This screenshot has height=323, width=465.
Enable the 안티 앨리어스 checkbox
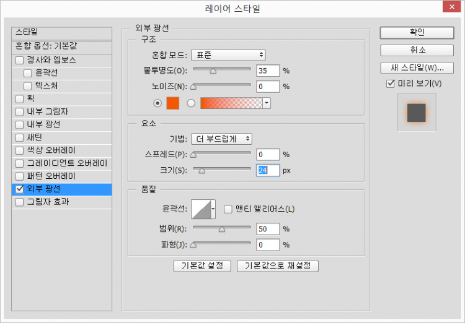click(x=228, y=209)
